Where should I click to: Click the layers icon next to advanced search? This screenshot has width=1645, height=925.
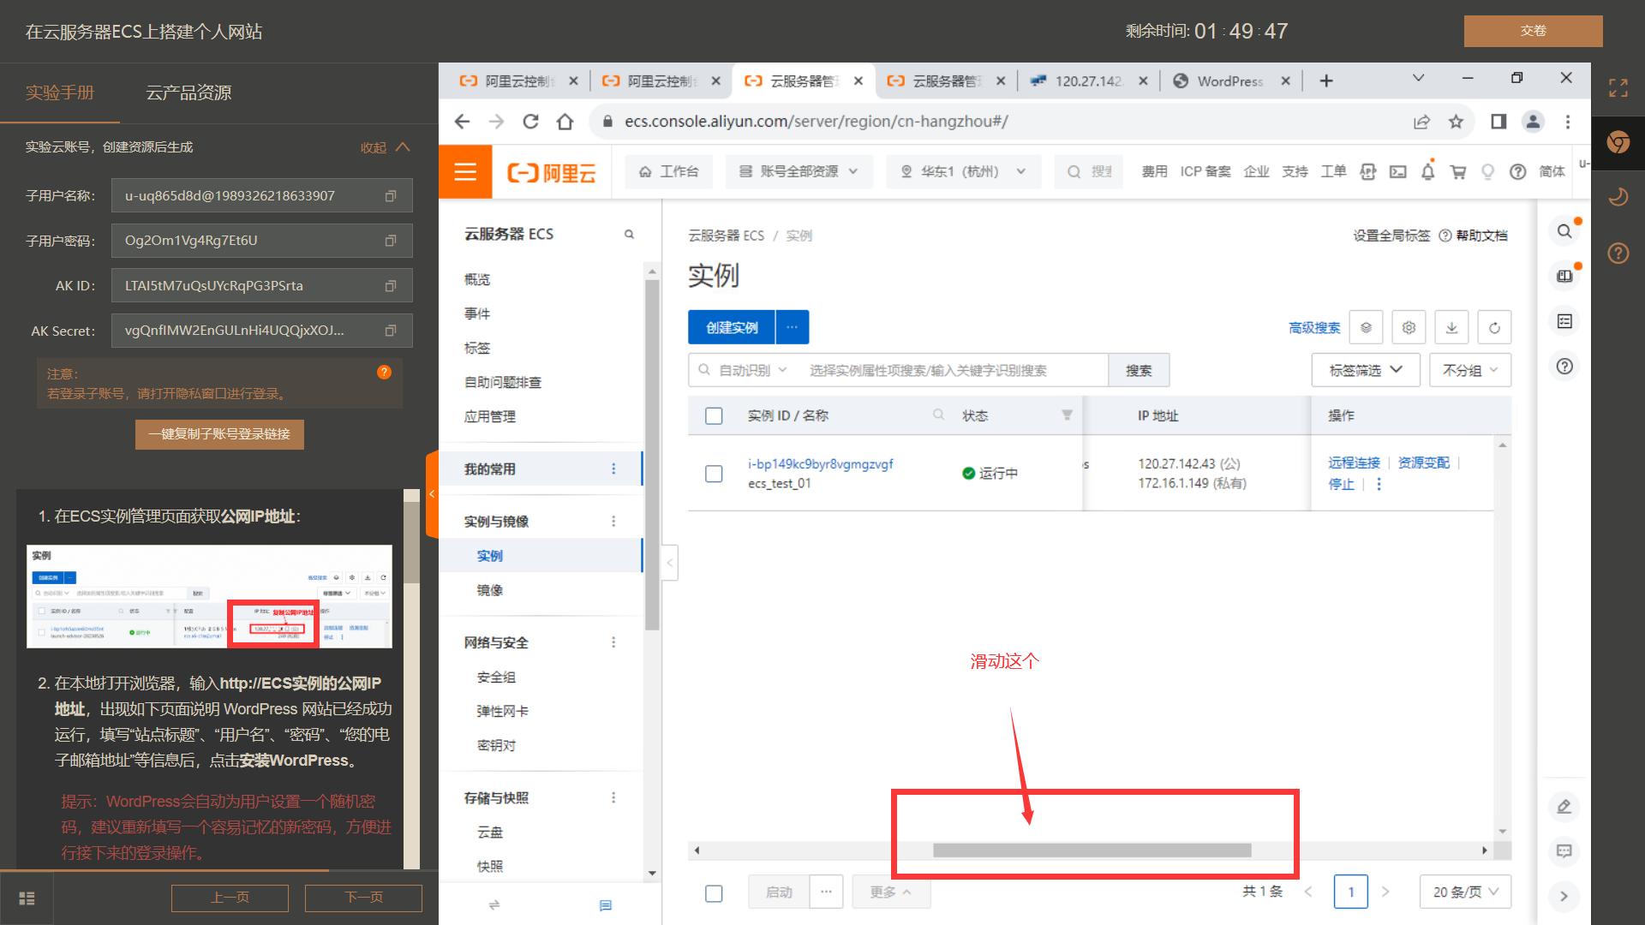(1366, 327)
